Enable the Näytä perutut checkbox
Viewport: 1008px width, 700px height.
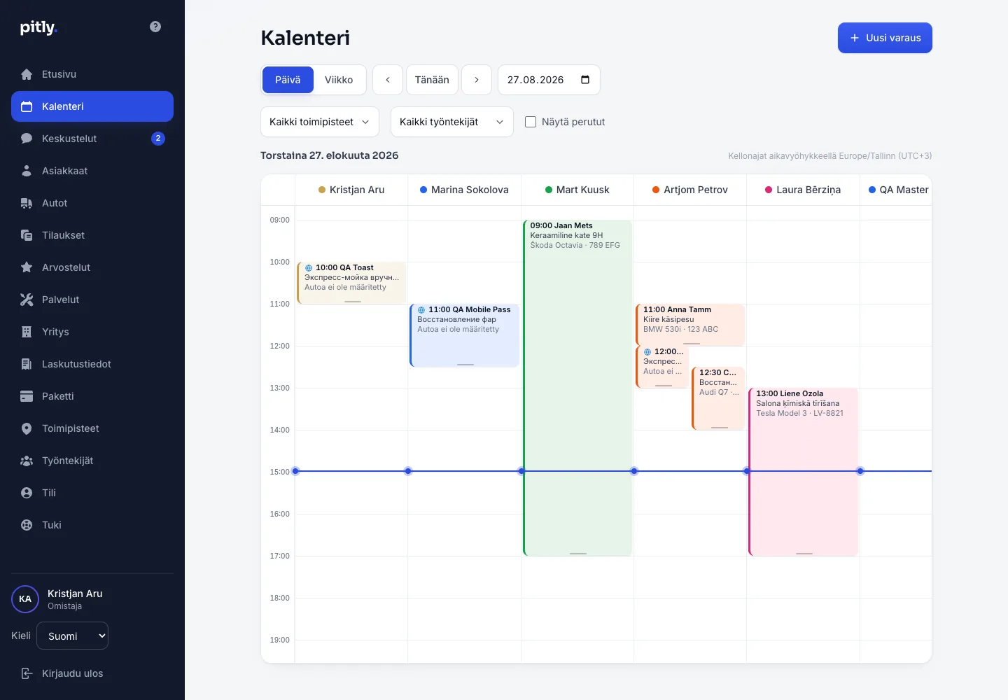(531, 122)
